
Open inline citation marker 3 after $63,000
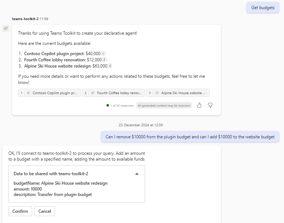tap(110, 66)
